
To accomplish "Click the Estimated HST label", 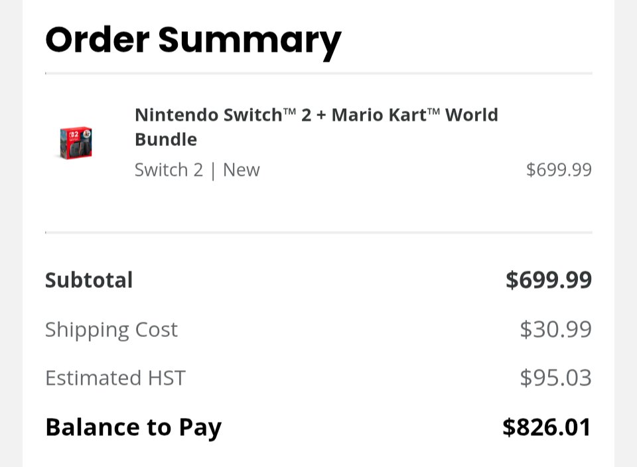I will tap(115, 378).
